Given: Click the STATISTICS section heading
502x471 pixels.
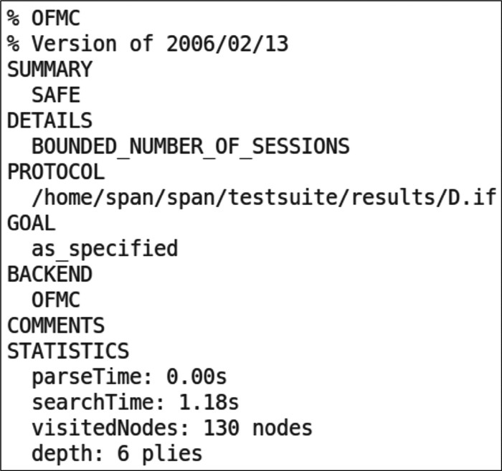Looking at the screenshot, I should 68,351.
